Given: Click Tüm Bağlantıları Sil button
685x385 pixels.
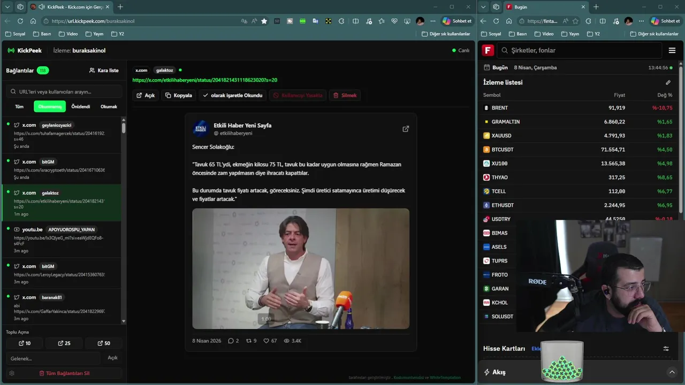Looking at the screenshot, I should point(64,373).
